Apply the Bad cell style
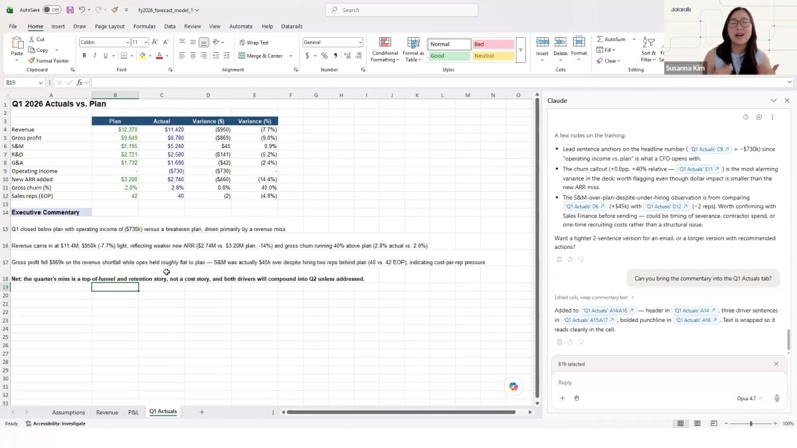 tap(493, 44)
